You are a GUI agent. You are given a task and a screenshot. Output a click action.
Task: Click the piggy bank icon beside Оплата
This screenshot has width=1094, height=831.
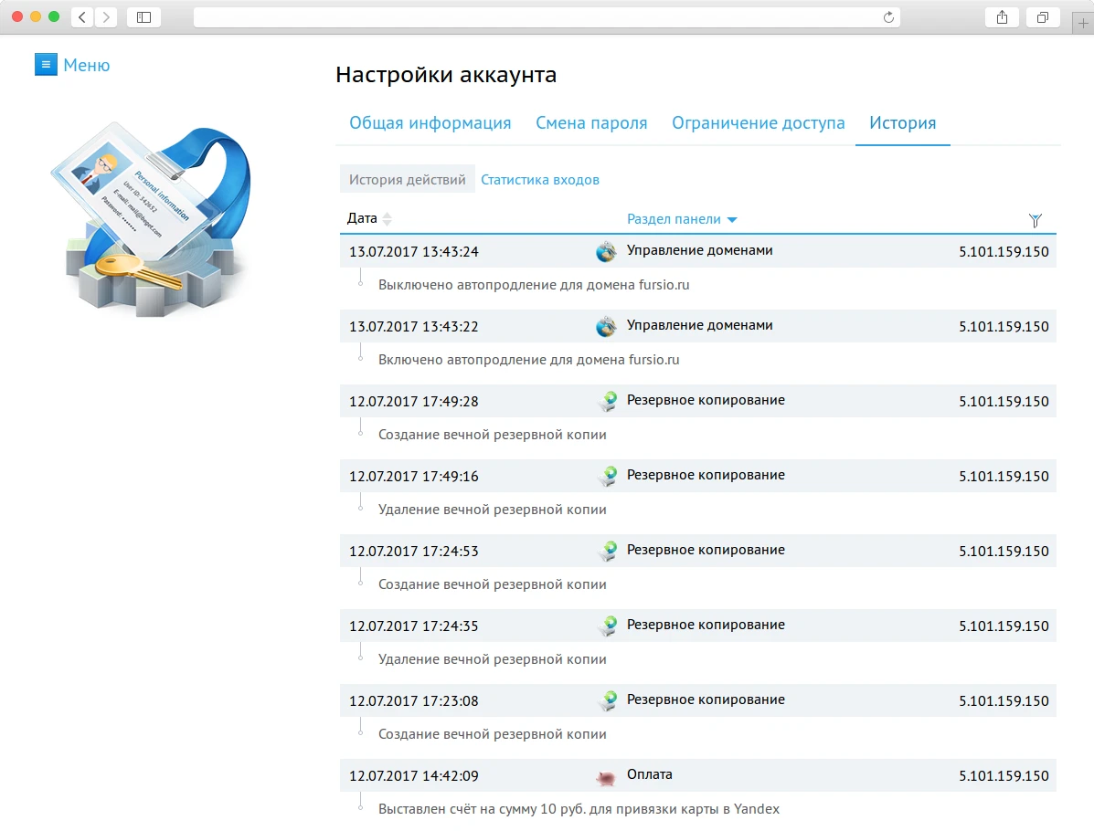pos(605,776)
